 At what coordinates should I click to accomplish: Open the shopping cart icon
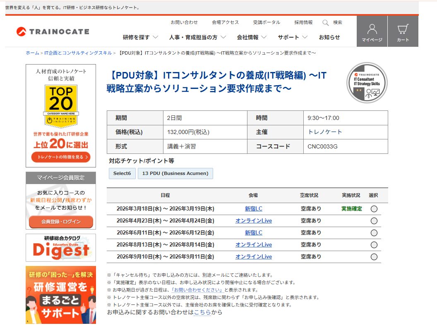coord(403,30)
